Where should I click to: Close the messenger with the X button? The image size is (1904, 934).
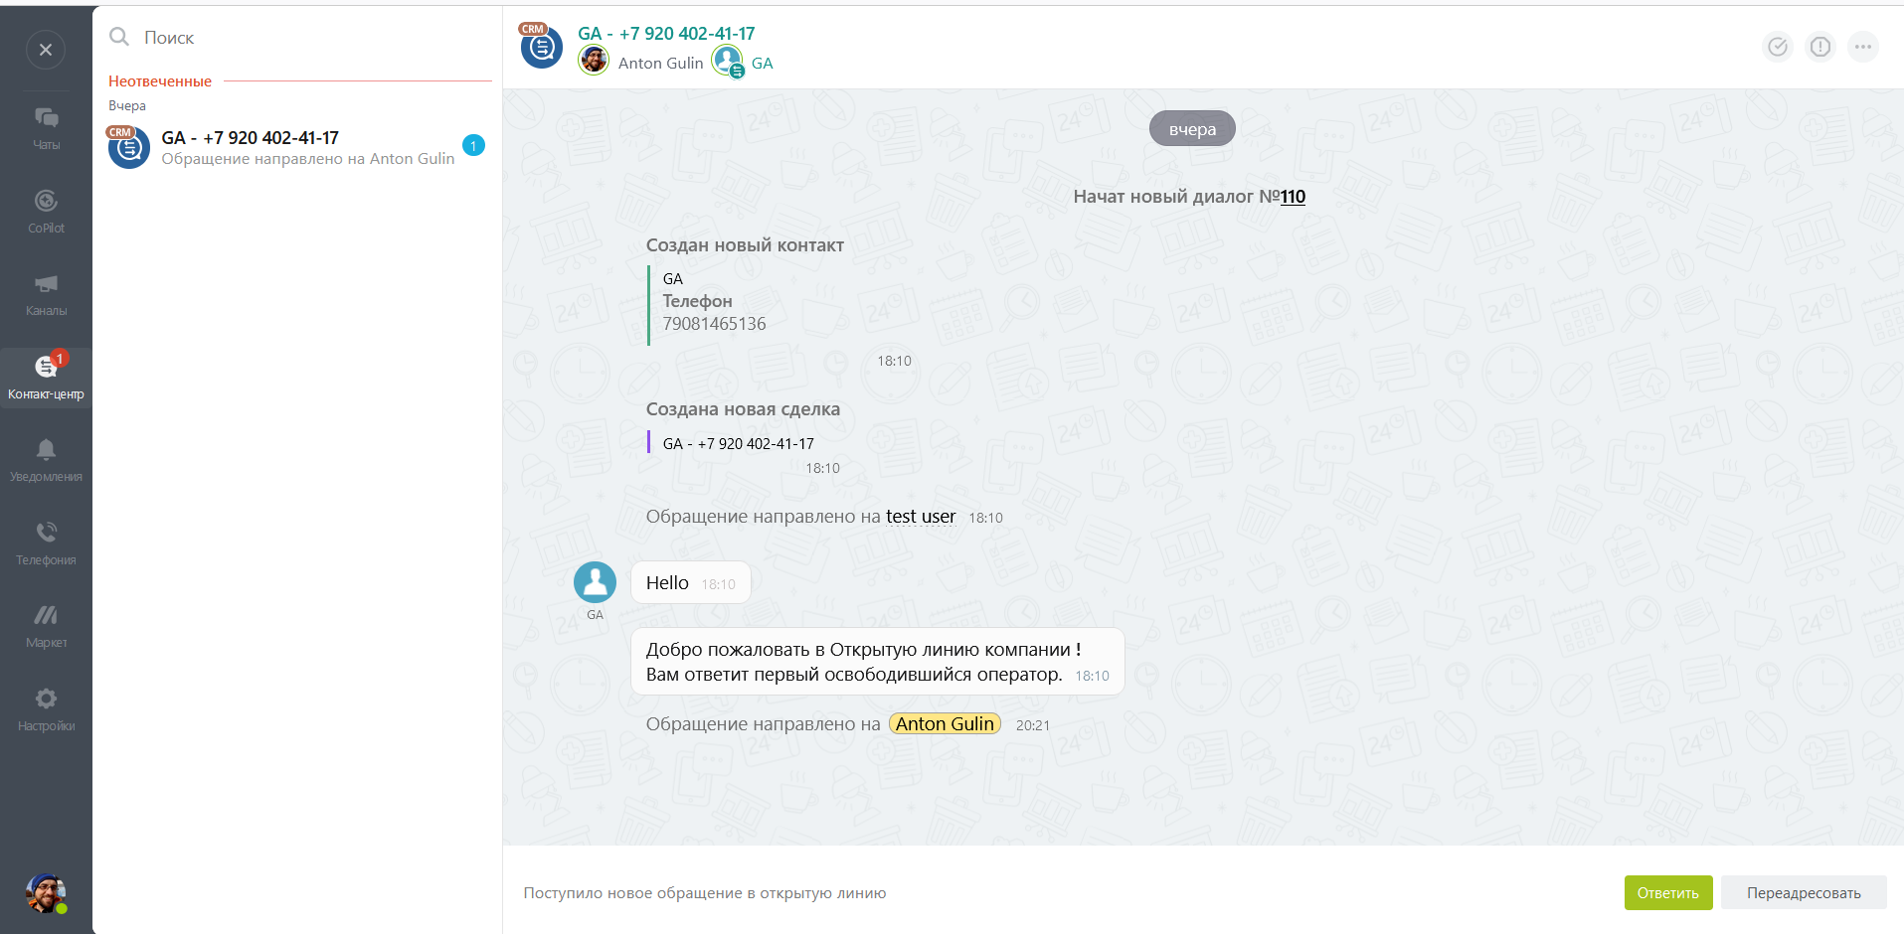[x=46, y=50]
